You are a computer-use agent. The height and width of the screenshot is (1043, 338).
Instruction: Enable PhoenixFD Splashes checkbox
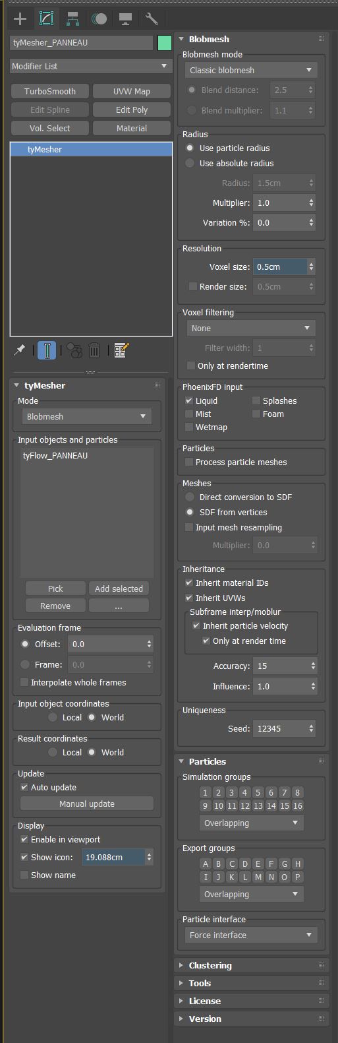[x=256, y=400]
